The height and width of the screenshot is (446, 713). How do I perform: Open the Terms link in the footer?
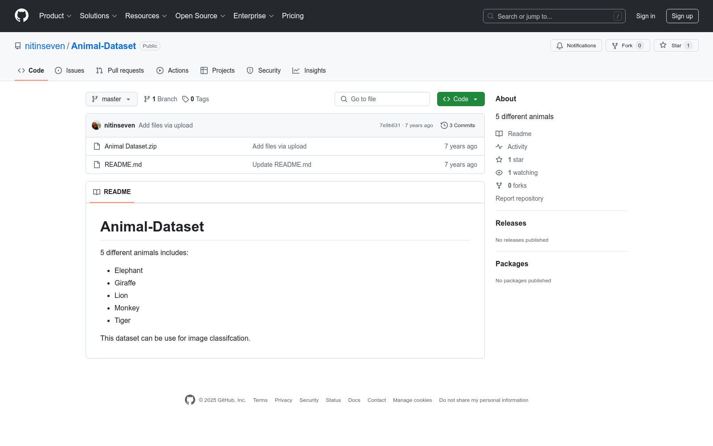260,400
